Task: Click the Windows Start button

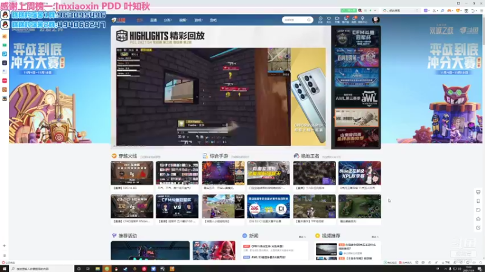Action: click(4, 269)
